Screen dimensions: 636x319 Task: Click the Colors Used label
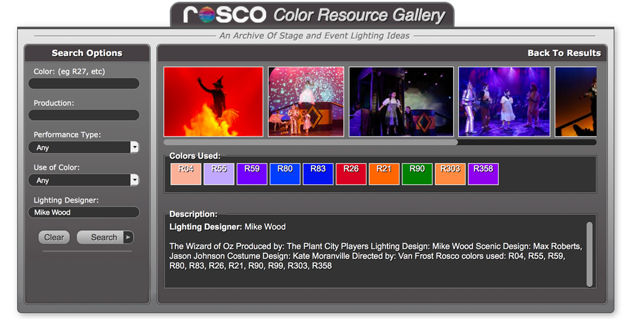coord(195,156)
